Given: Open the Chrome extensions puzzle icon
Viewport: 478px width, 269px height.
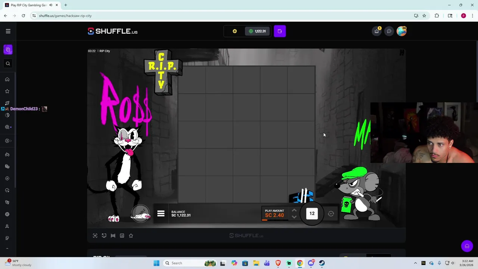Looking at the screenshot, I should tap(437, 16).
